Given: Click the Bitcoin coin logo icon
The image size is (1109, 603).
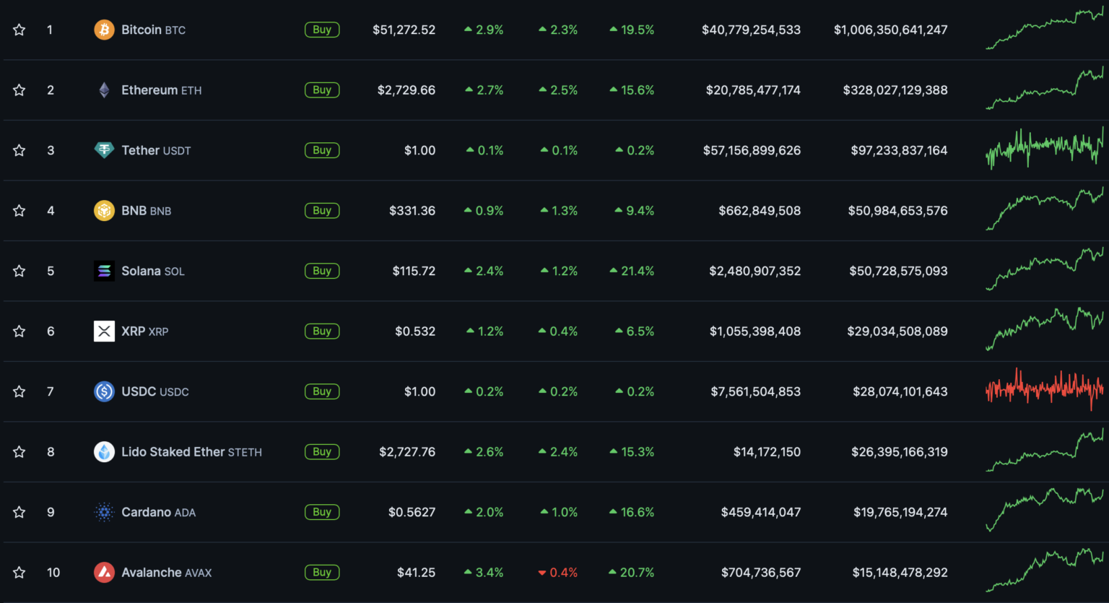Looking at the screenshot, I should pos(104,30).
